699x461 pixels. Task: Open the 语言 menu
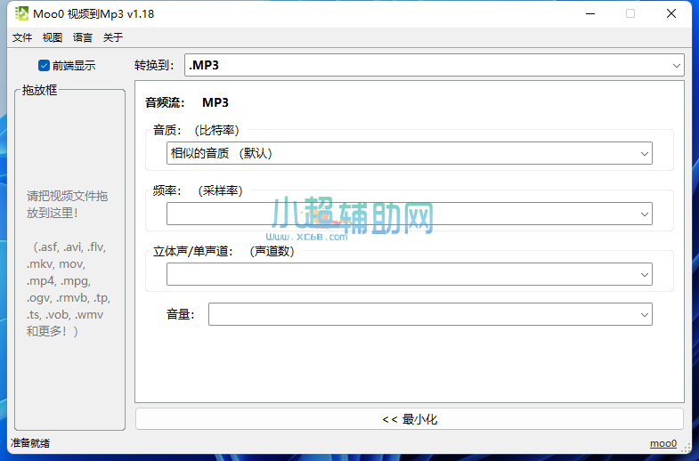[x=83, y=37]
